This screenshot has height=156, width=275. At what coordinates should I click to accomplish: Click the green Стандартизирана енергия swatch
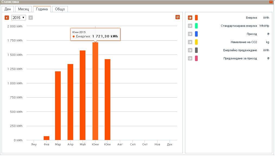pyautogui.click(x=196, y=26)
